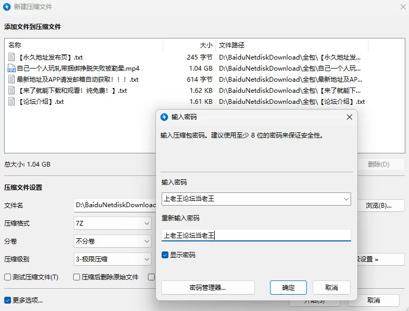Click the Bandizip logo in 输入密码 title bar
409x311 pixels.
164,117
